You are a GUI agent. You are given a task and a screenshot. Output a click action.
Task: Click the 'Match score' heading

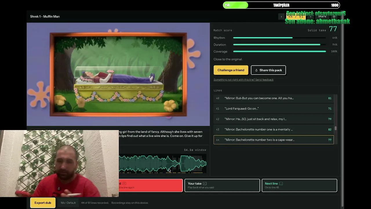pos(223,30)
